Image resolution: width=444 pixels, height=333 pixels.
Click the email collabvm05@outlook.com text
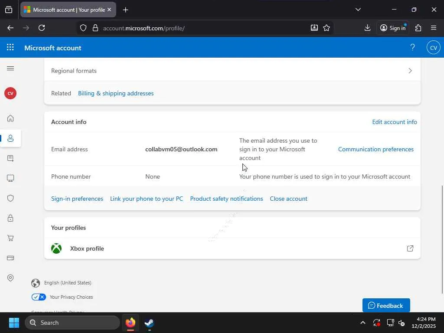click(181, 149)
